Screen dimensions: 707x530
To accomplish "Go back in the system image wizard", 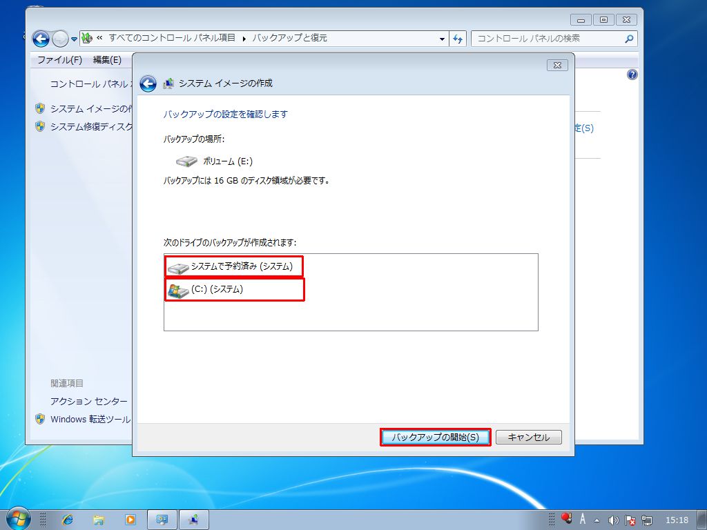I will (x=148, y=84).
